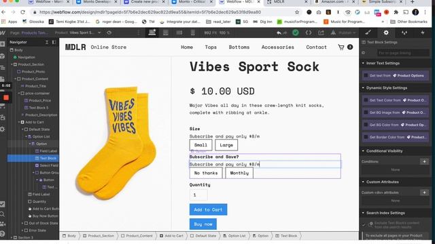Collapse Conditional Visibility section
Screen dimensions: 435x244
pos(363,150)
